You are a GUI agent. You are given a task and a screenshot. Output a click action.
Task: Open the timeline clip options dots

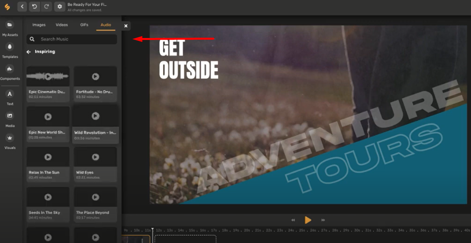142,240
